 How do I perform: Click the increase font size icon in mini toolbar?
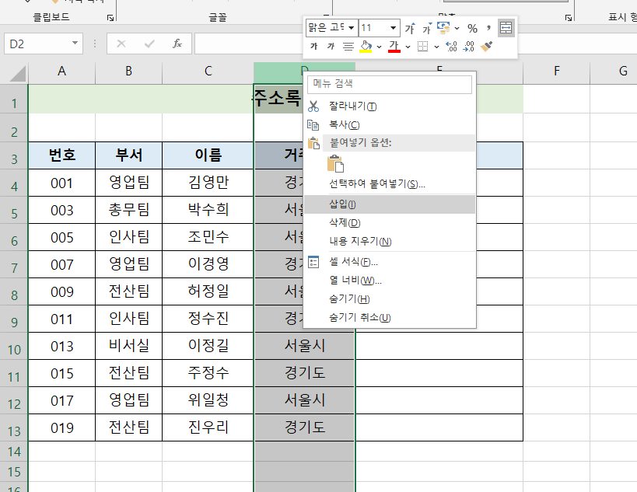point(409,28)
